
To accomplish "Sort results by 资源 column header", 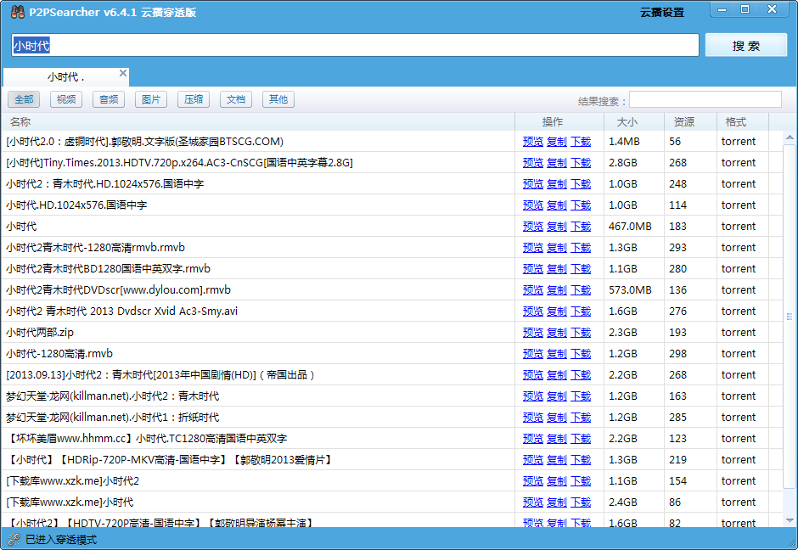I will point(683,122).
